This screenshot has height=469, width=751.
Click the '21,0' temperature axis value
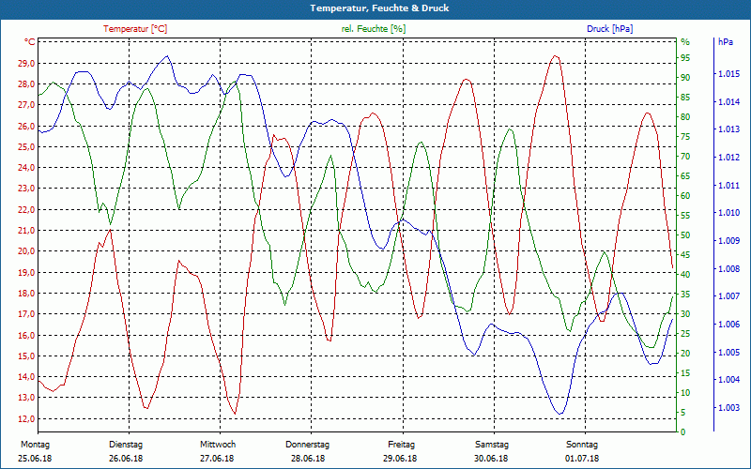[x=27, y=230]
